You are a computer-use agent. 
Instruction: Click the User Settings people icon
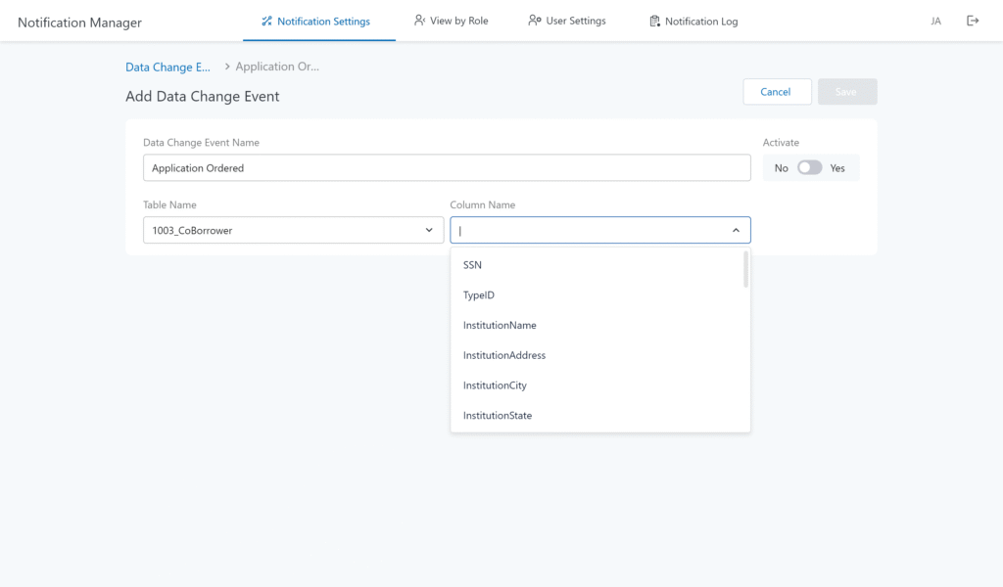click(534, 21)
